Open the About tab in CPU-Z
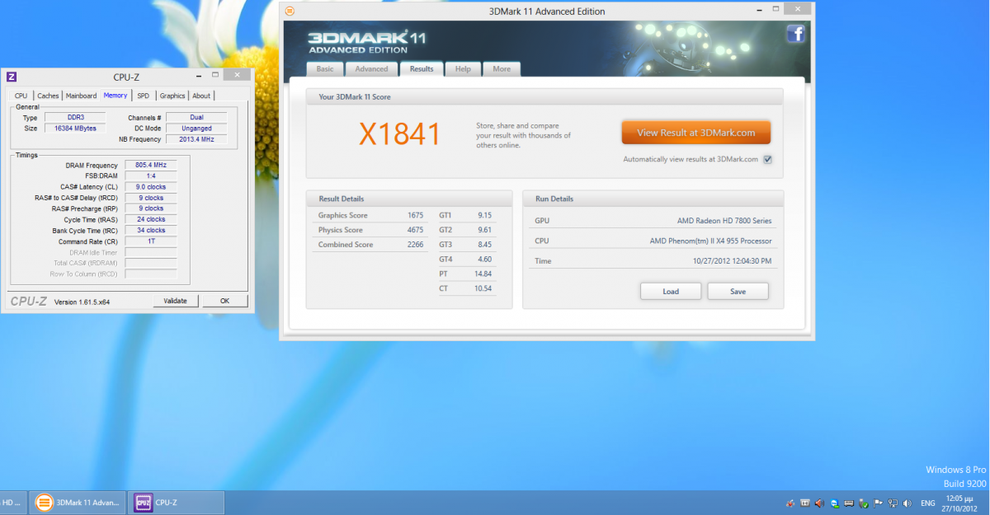990x515 pixels. 201,96
